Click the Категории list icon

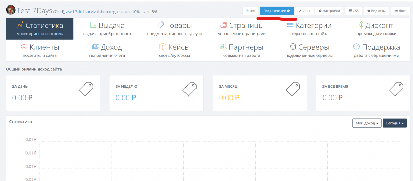pyautogui.click(x=290, y=25)
